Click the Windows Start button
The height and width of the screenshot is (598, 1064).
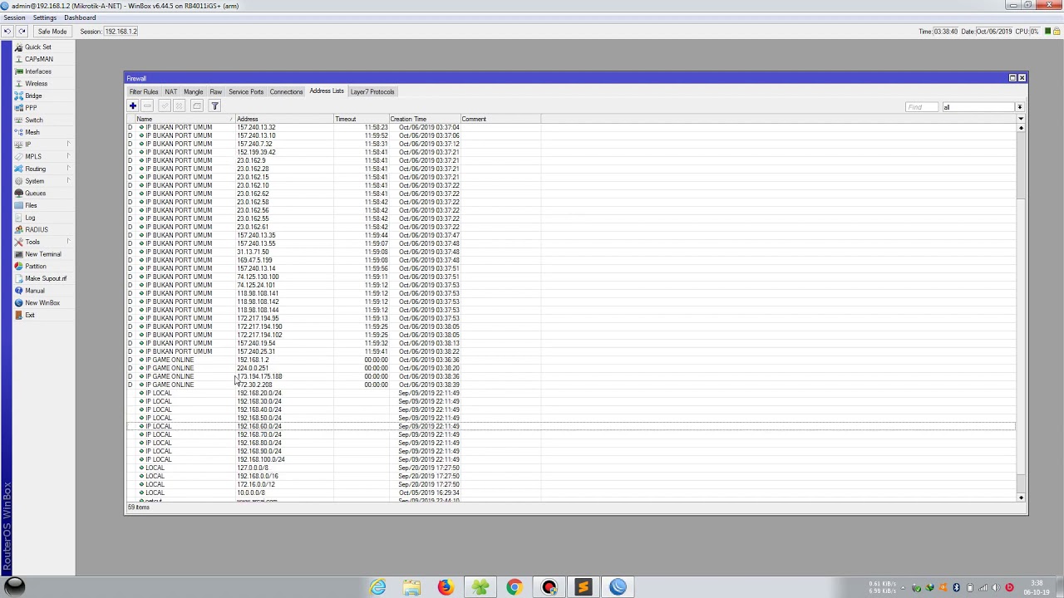15,586
